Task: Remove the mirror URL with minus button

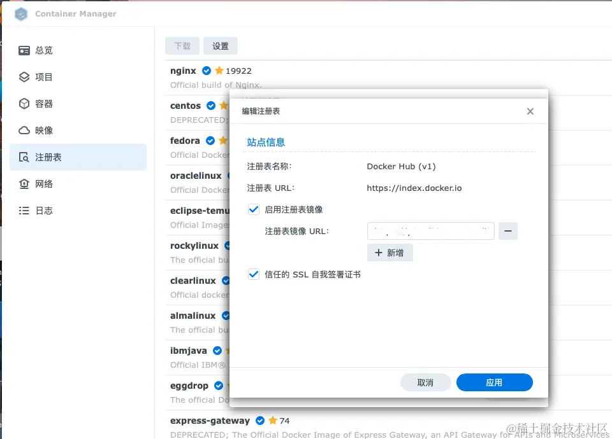Action: (508, 231)
